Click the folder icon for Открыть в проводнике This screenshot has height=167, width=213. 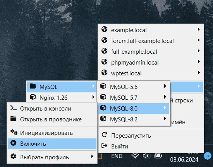click(13, 119)
